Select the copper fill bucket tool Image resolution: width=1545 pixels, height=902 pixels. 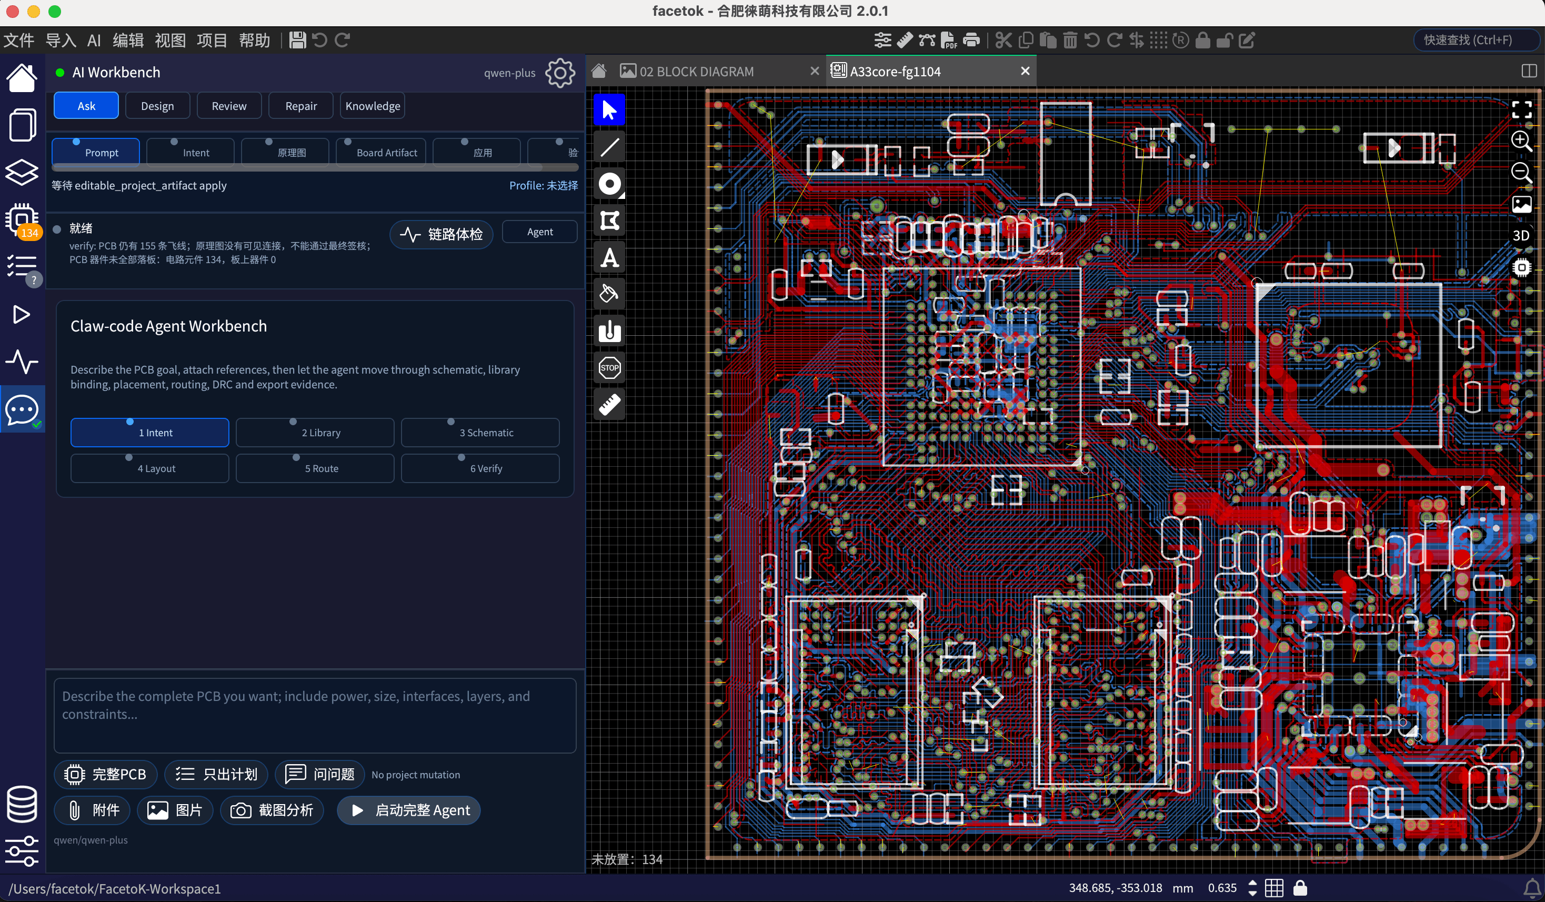pyautogui.click(x=609, y=294)
